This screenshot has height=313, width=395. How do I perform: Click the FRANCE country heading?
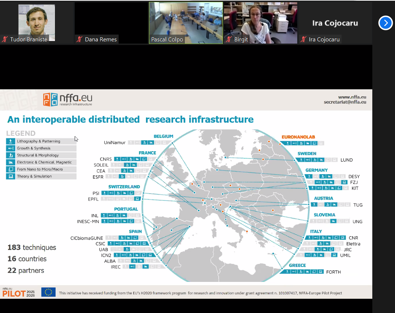coord(148,153)
